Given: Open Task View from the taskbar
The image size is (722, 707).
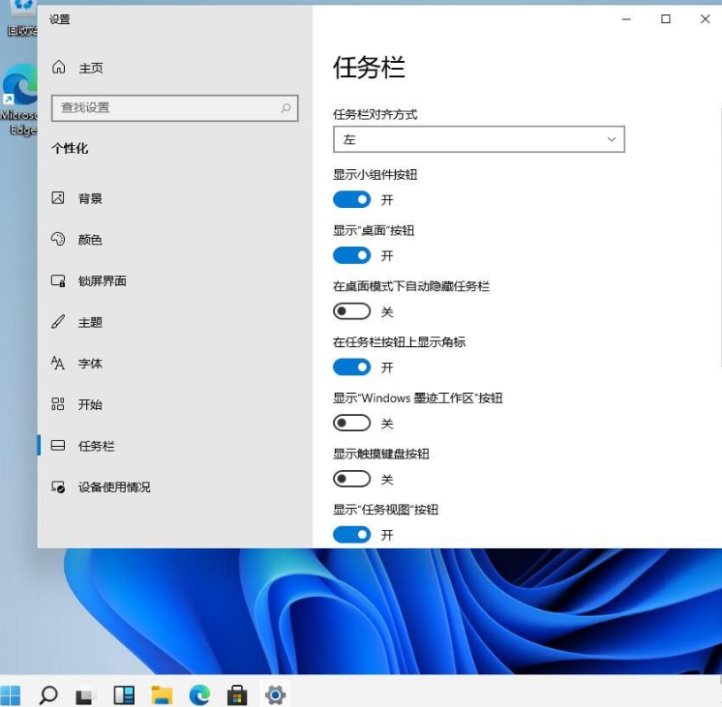Looking at the screenshot, I should [x=85, y=694].
